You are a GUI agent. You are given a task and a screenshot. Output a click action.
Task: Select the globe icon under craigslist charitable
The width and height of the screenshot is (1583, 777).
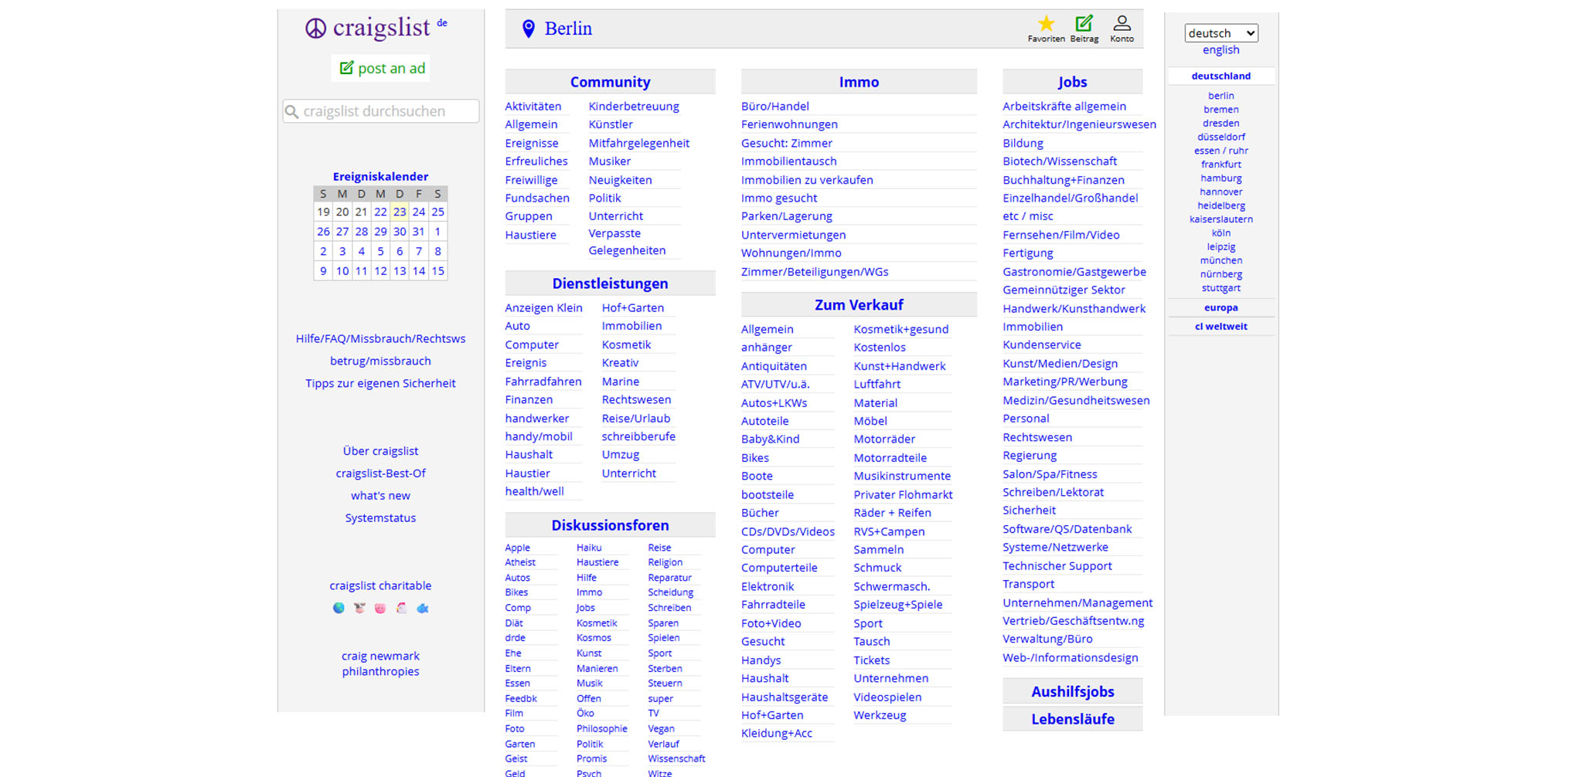click(x=339, y=608)
